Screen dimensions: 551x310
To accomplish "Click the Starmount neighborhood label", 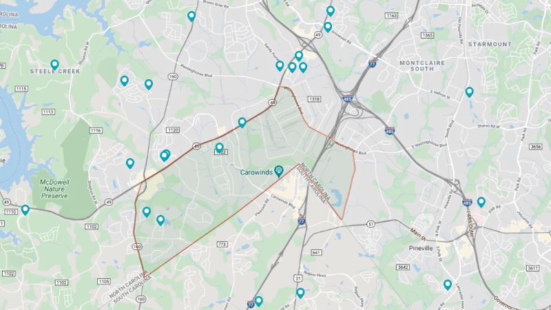I will click(x=490, y=44).
